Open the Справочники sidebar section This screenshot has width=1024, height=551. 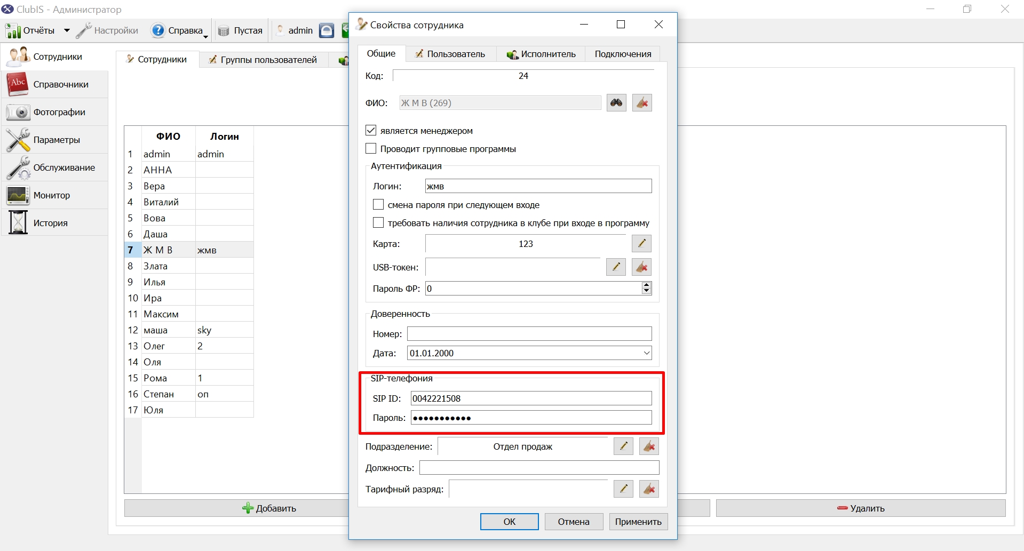tap(54, 84)
